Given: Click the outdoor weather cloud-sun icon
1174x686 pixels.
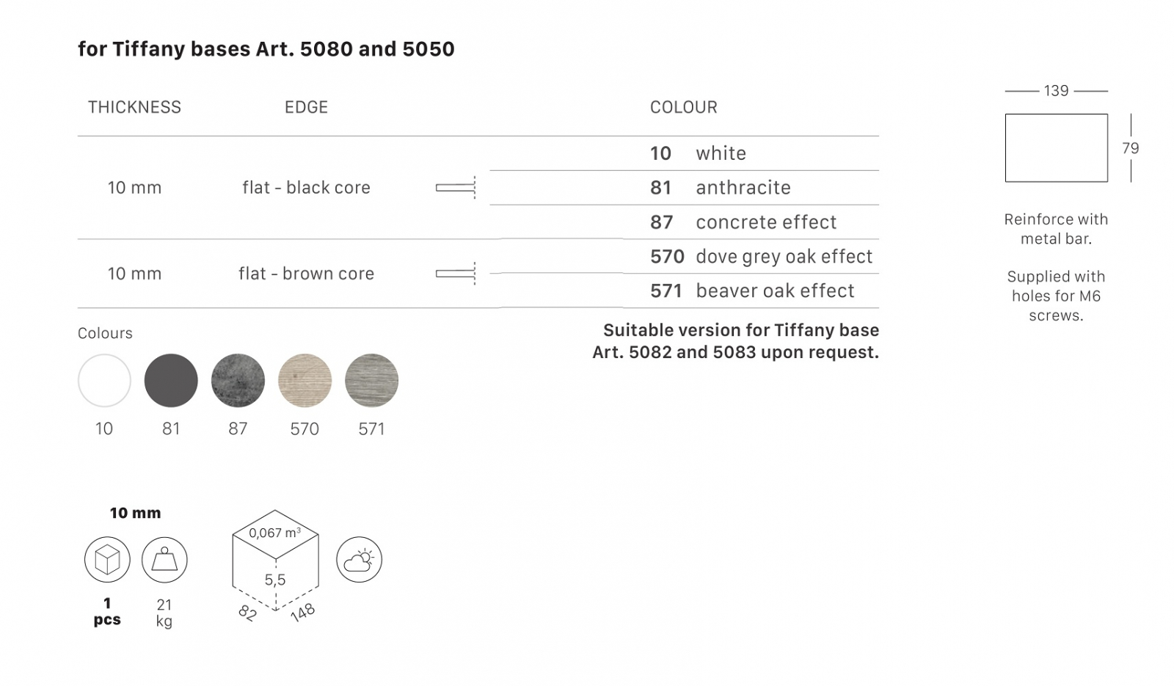Looking at the screenshot, I should (x=360, y=560).
